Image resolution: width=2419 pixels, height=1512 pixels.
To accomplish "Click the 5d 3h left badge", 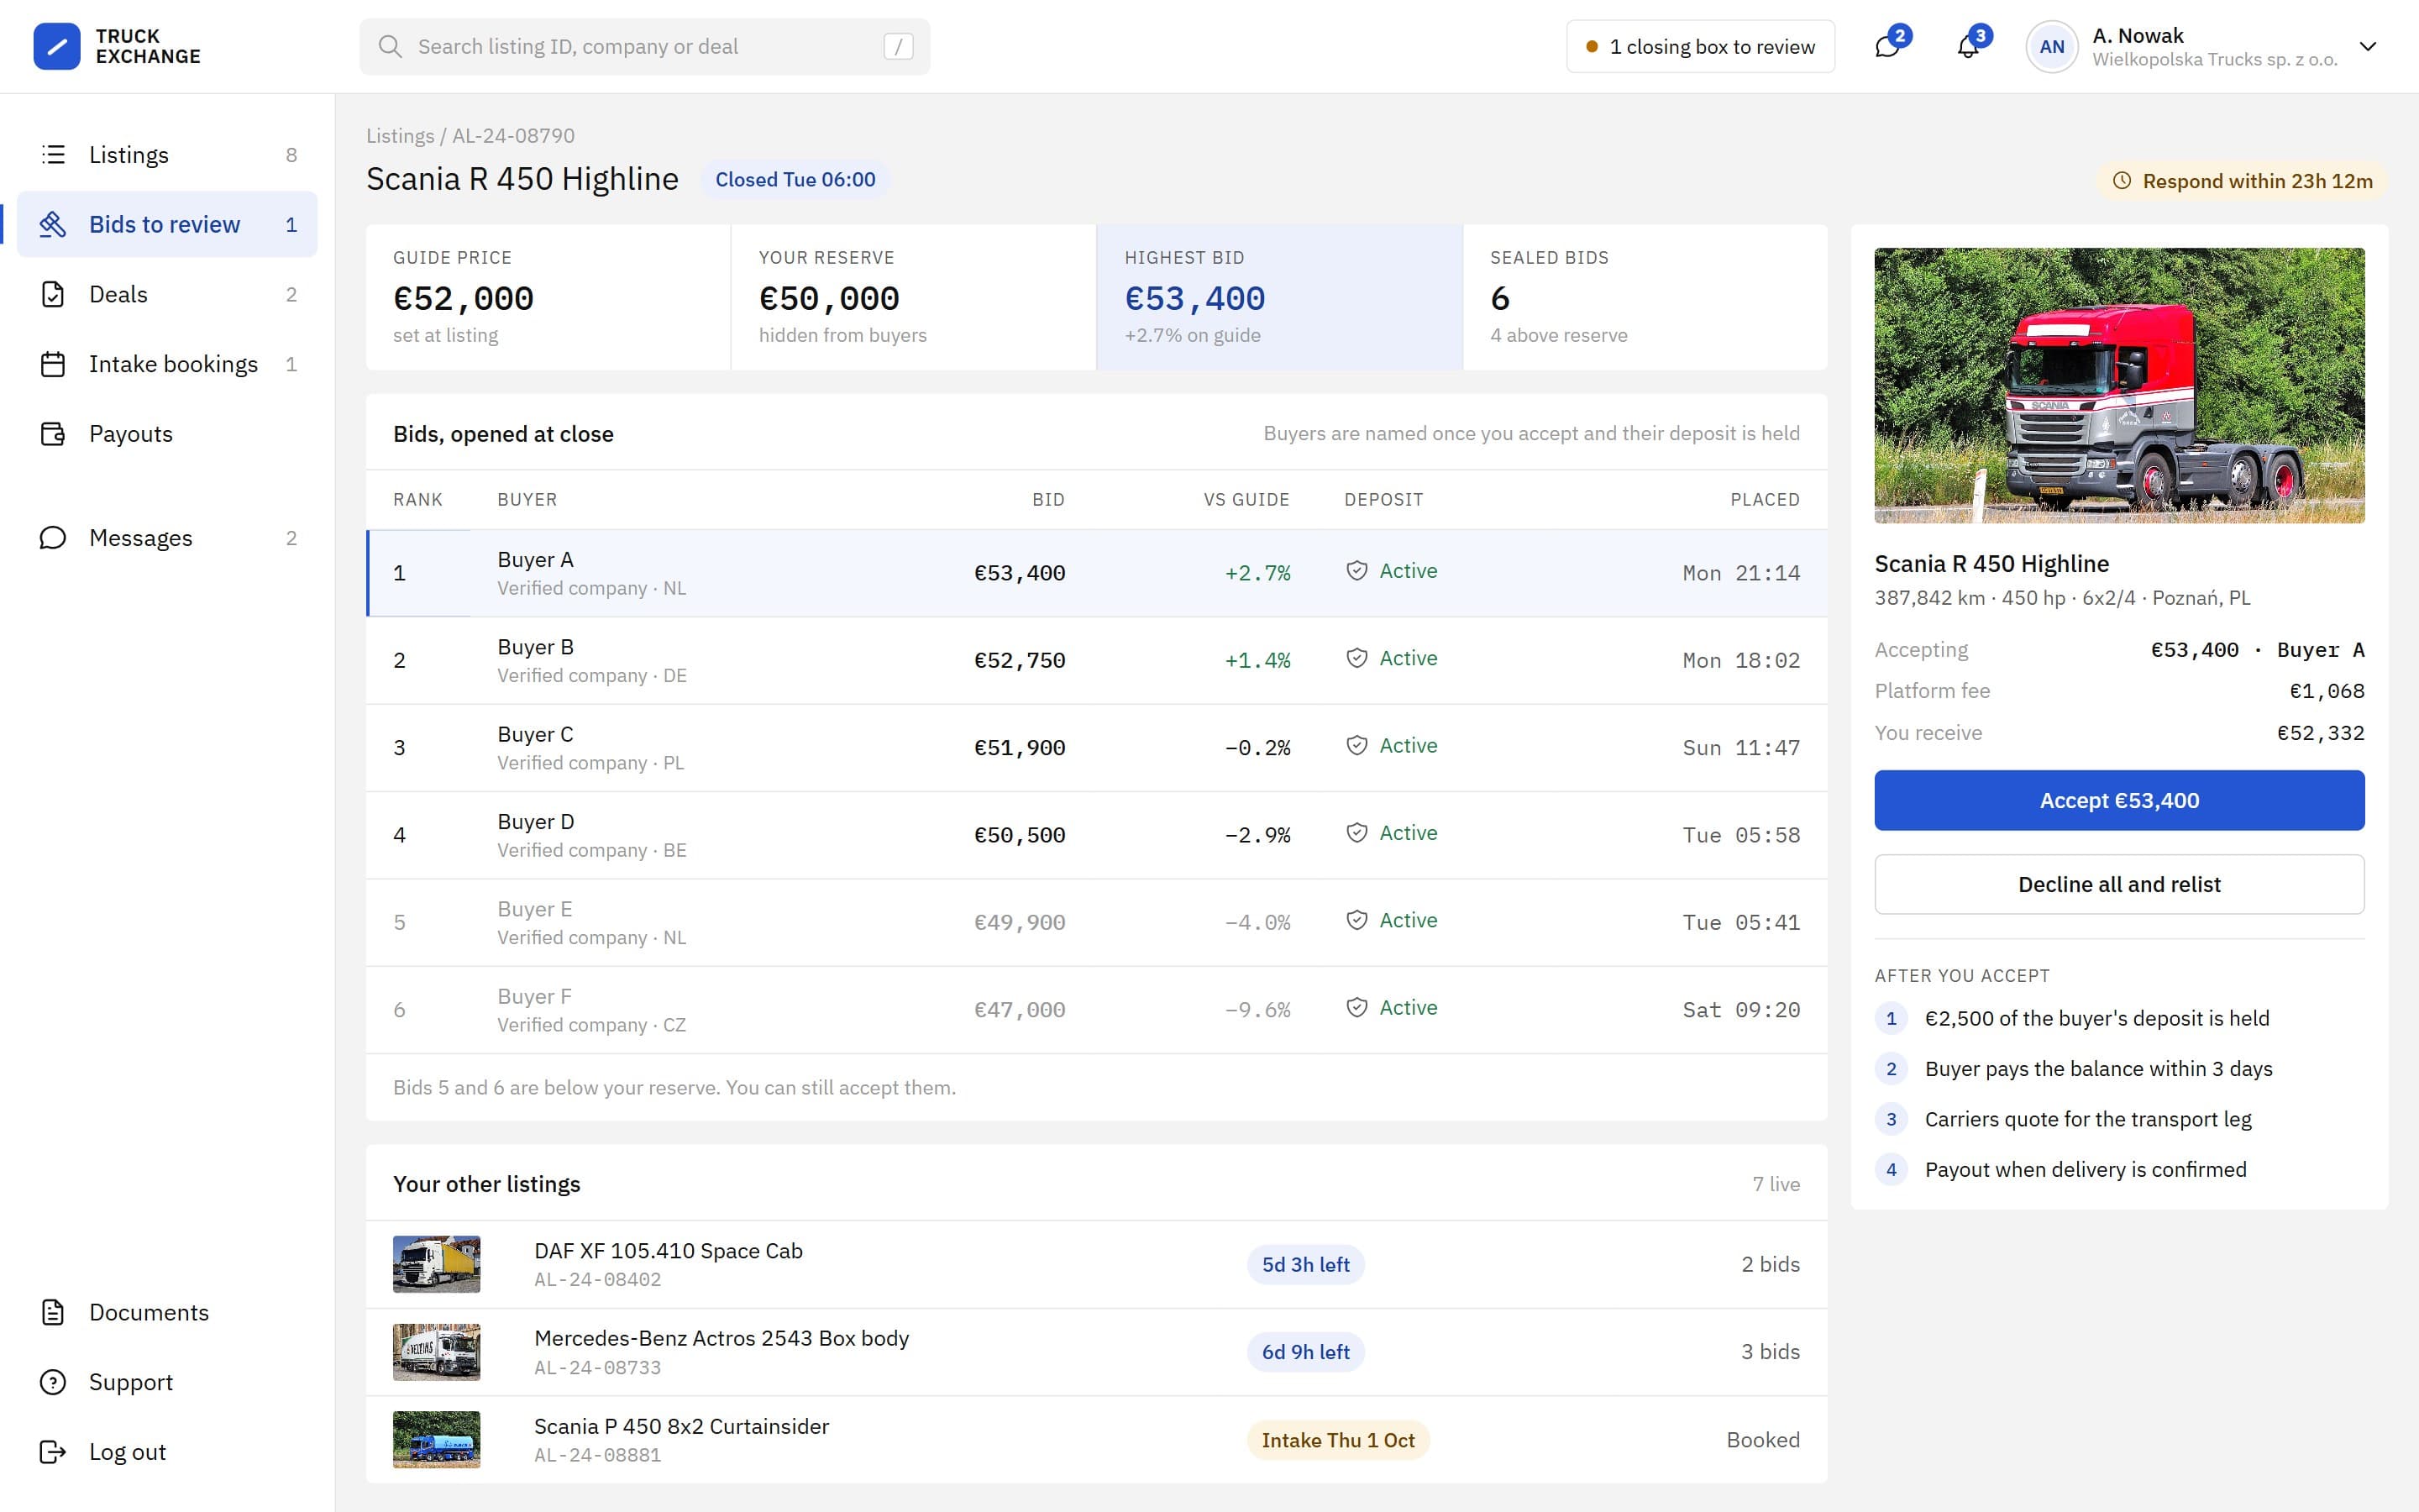I will [1305, 1265].
